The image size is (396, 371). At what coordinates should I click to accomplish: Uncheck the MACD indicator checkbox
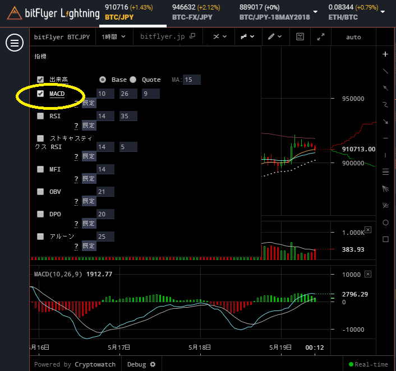pos(40,94)
